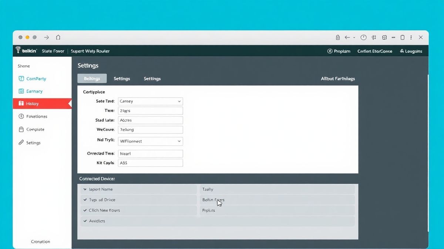The width and height of the screenshot is (444, 249).
Task: Click the chevron on the Canney dropdown
Action: click(179, 101)
